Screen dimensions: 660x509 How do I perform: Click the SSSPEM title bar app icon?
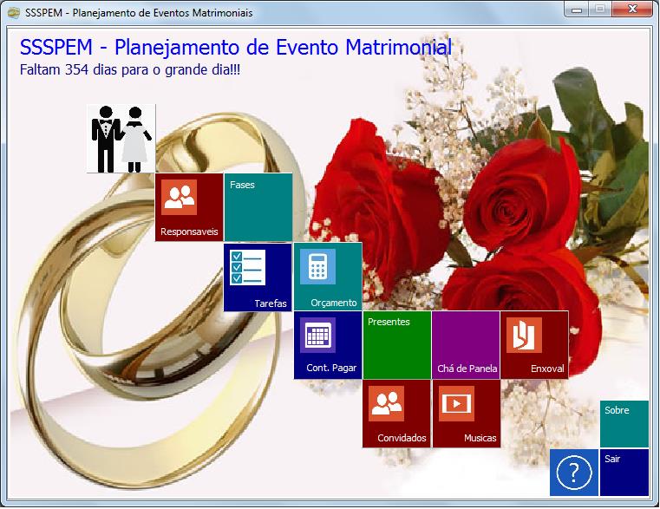(14, 13)
